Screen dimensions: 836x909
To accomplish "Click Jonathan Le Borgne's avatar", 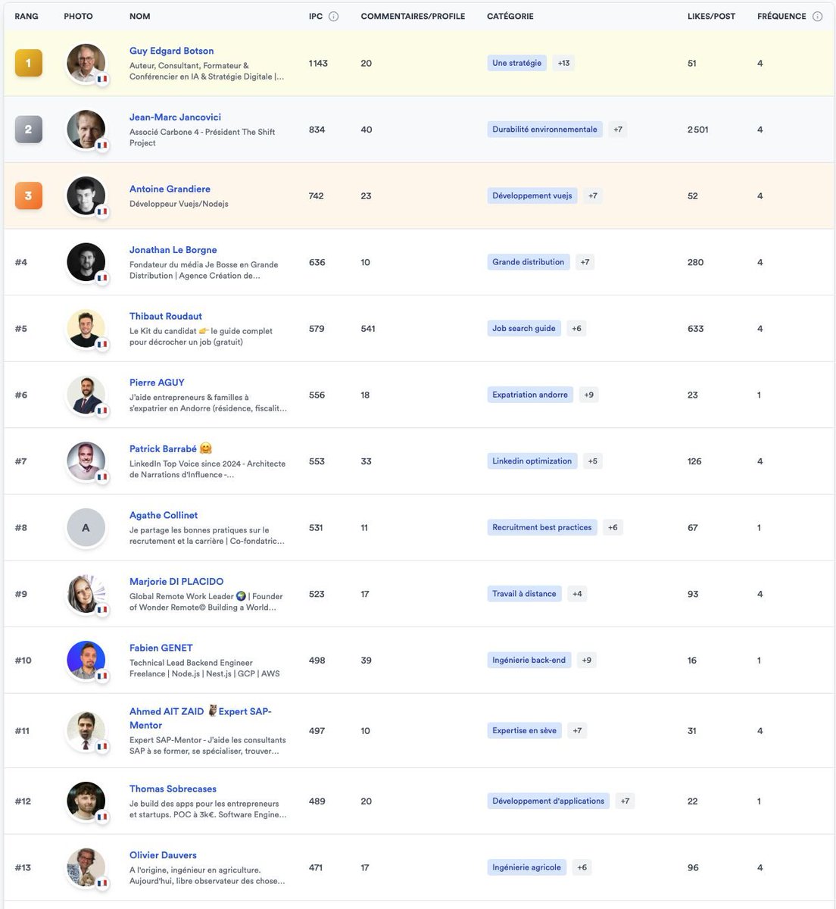I will point(86,262).
